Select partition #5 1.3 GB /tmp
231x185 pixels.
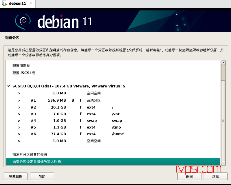113,127
